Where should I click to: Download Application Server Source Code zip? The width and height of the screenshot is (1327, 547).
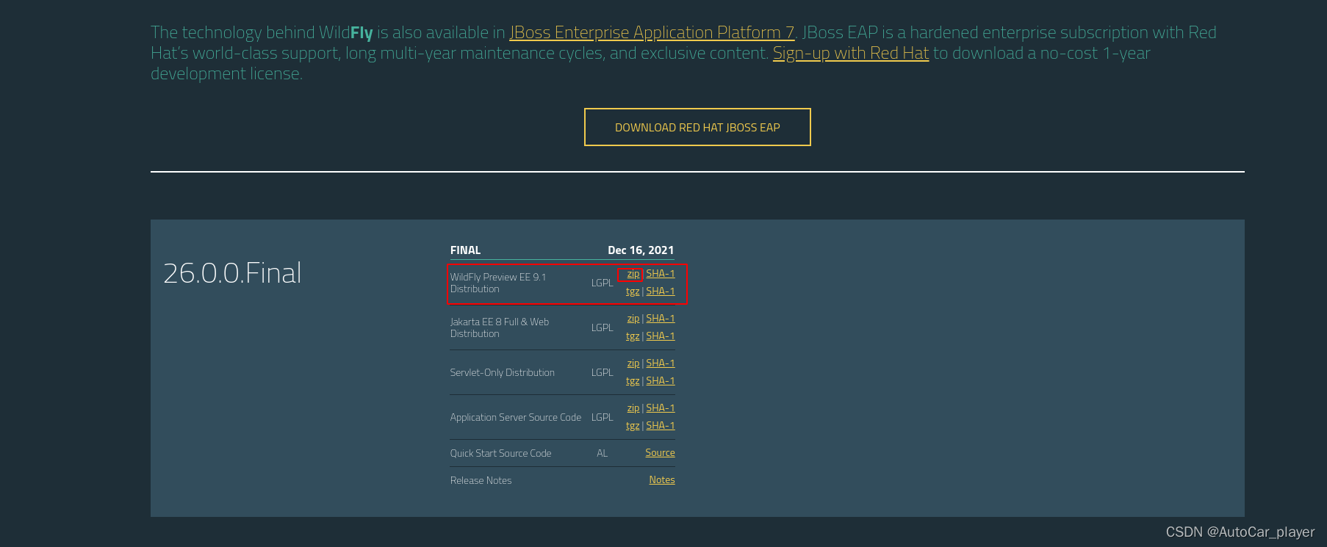click(x=633, y=408)
